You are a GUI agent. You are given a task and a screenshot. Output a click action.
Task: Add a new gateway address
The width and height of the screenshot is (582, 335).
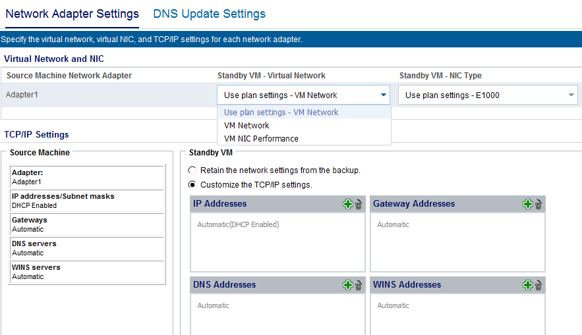[x=527, y=204]
